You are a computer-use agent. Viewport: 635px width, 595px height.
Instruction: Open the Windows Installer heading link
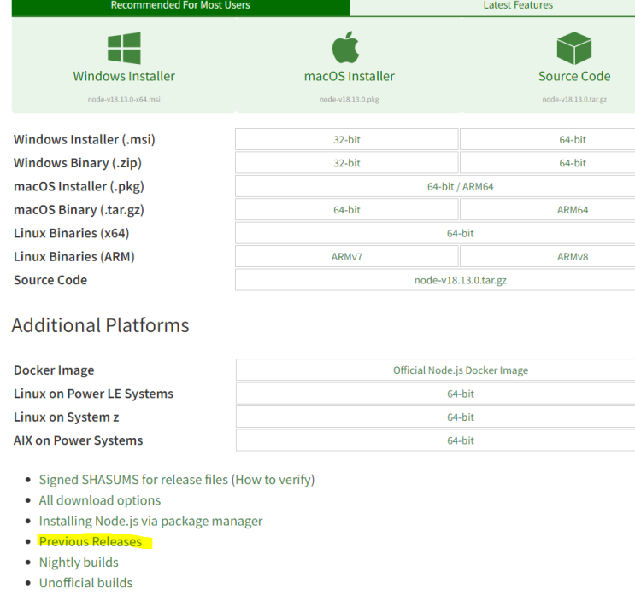pyautogui.click(x=124, y=76)
